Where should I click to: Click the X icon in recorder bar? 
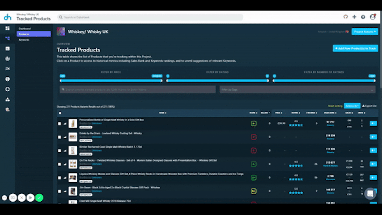21,198
